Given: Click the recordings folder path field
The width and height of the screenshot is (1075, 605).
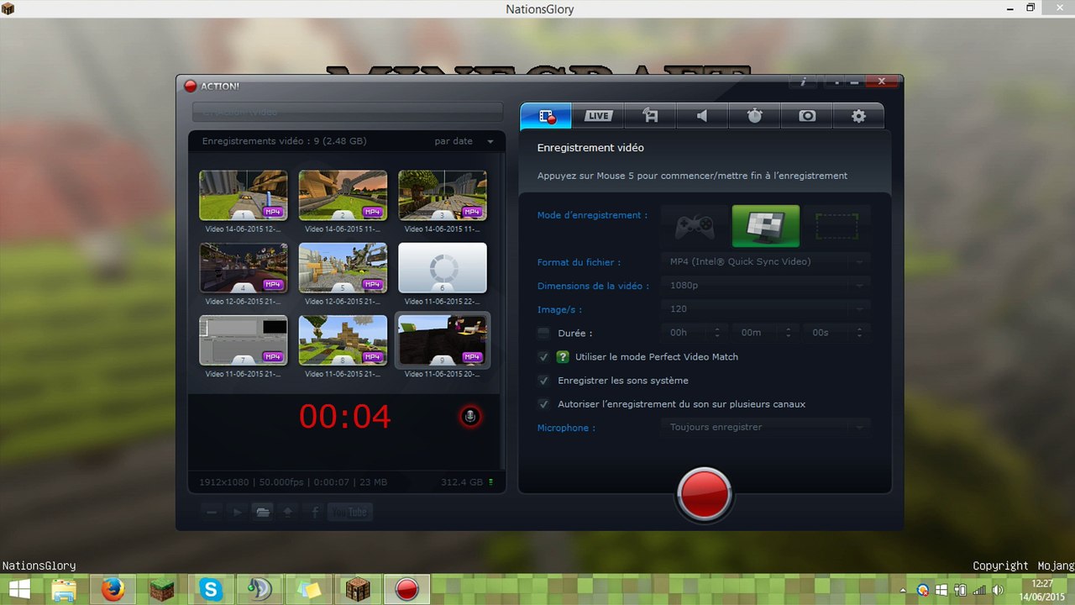Looking at the screenshot, I should click(347, 112).
